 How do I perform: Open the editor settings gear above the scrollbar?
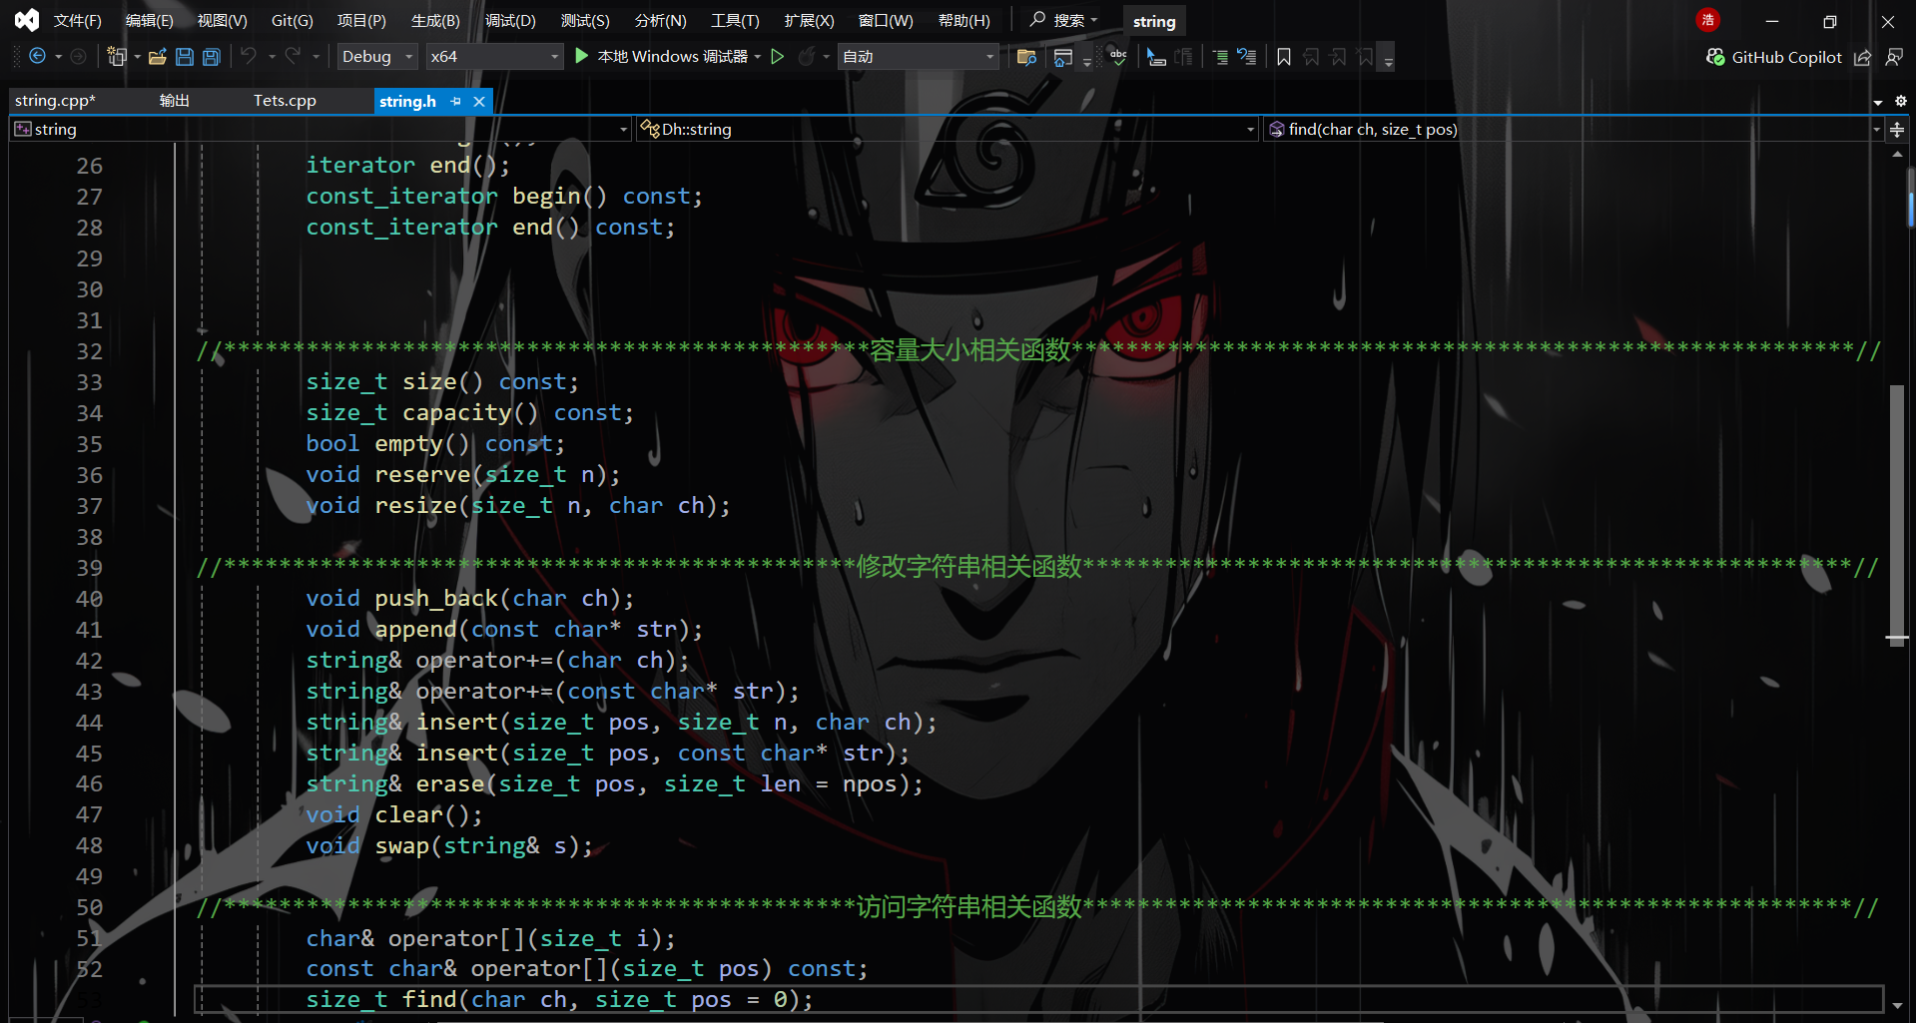[1900, 101]
